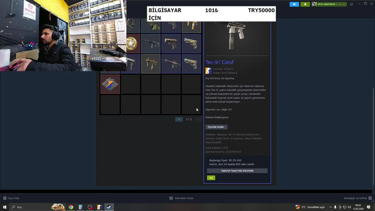Click the Oyun Ekle plus icon
375x211 pixels.
point(5,198)
